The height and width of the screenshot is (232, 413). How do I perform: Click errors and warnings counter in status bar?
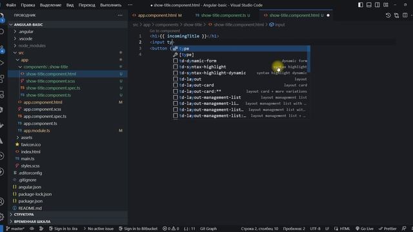pyautogui.click(x=170, y=229)
